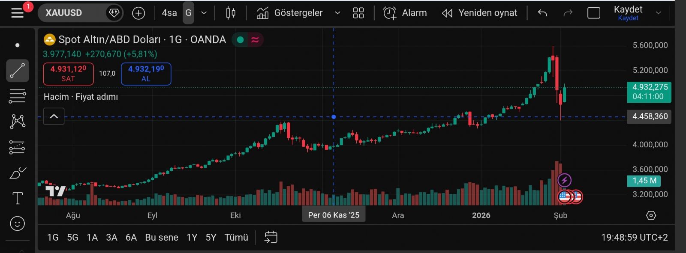Open the layout grid selector
This screenshot has height=253, width=686.
358,13
